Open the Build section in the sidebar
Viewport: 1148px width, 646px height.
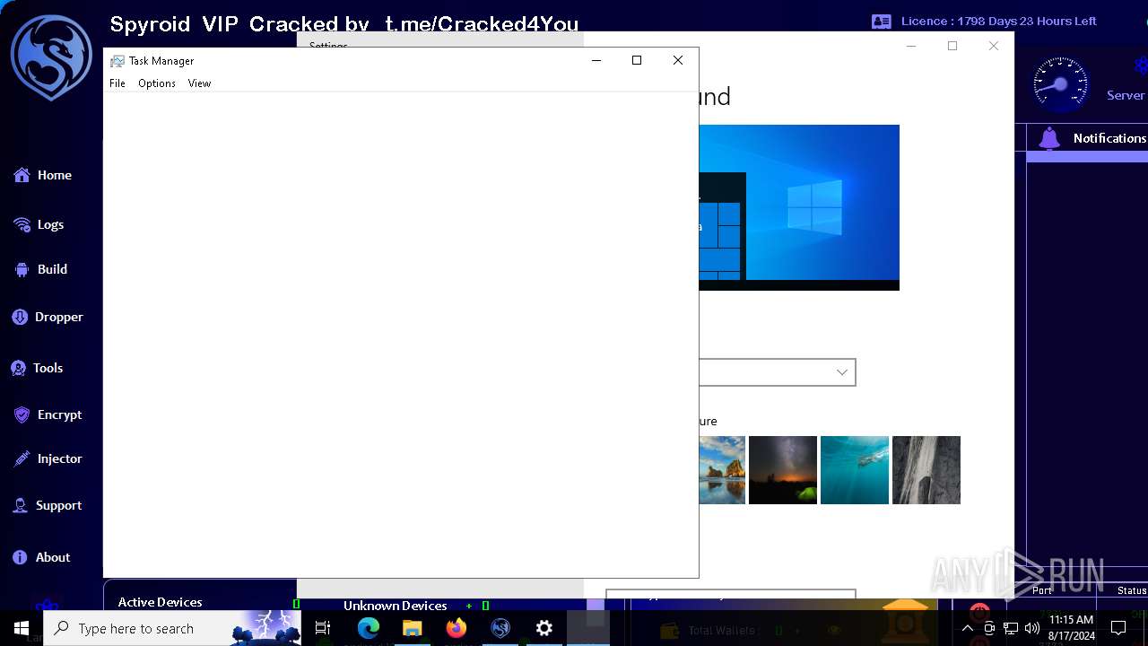tap(40, 269)
